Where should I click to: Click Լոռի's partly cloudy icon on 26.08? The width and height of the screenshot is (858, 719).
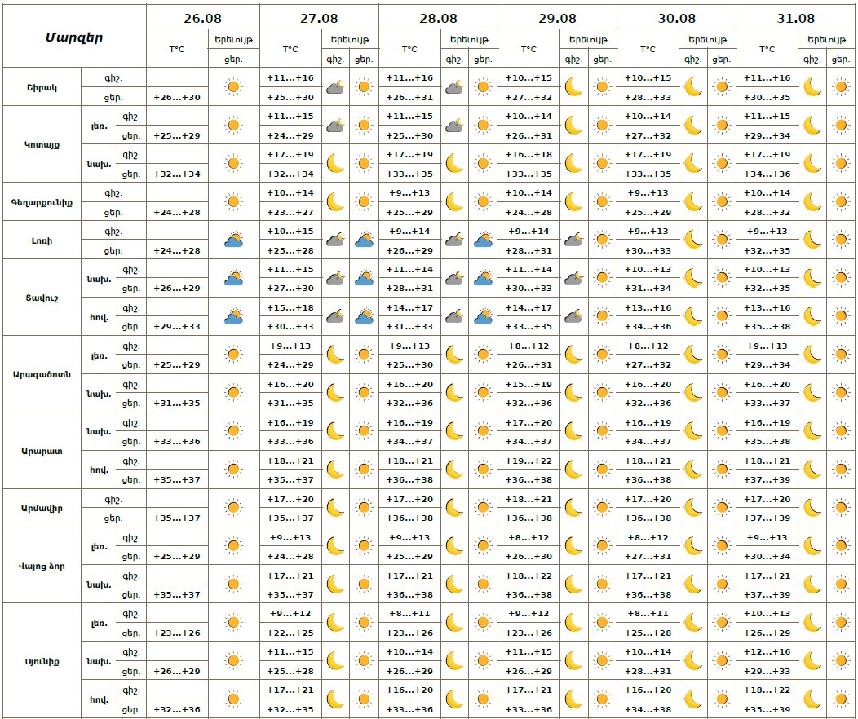click(234, 240)
